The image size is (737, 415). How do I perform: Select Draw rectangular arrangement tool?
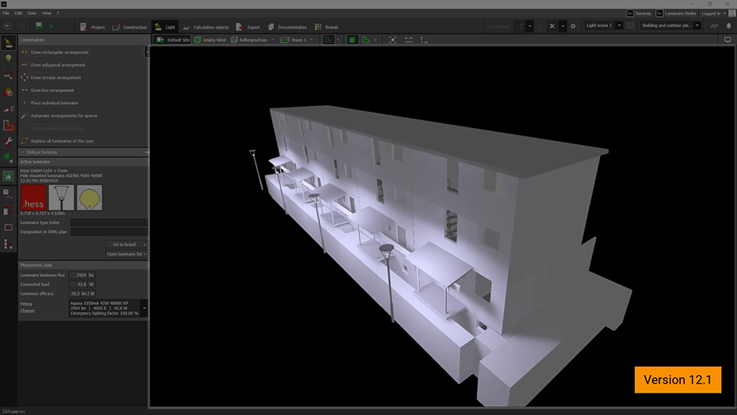pos(59,52)
